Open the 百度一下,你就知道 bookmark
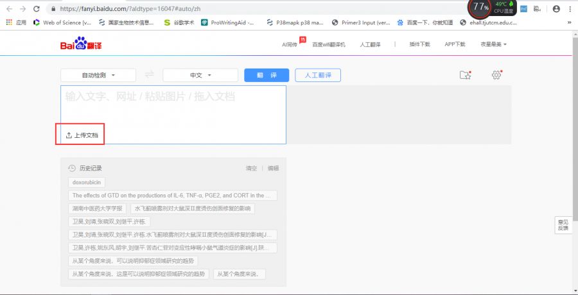 (x=425, y=22)
